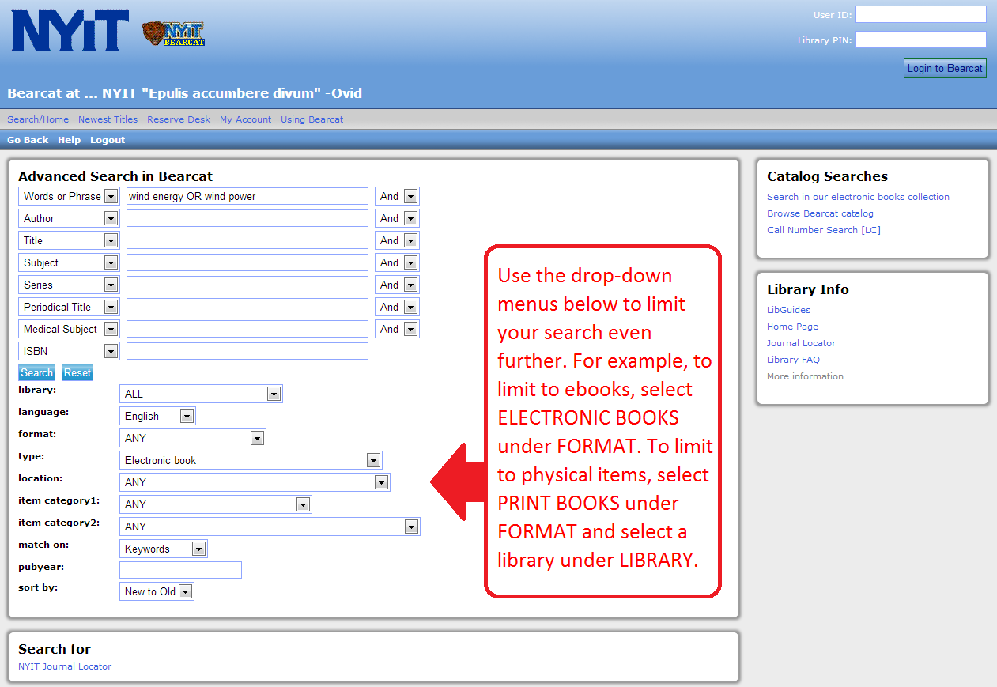This screenshot has height=687, width=997.
Task: Click Help in the blue bar
Action: [69, 140]
